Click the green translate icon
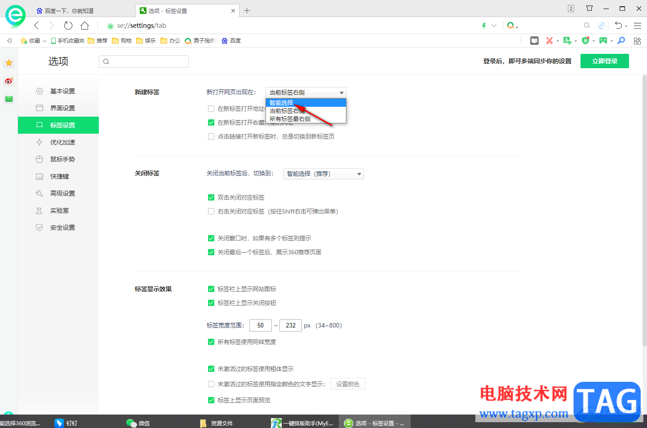This screenshot has height=428, width=647. (x=567, y=40)
